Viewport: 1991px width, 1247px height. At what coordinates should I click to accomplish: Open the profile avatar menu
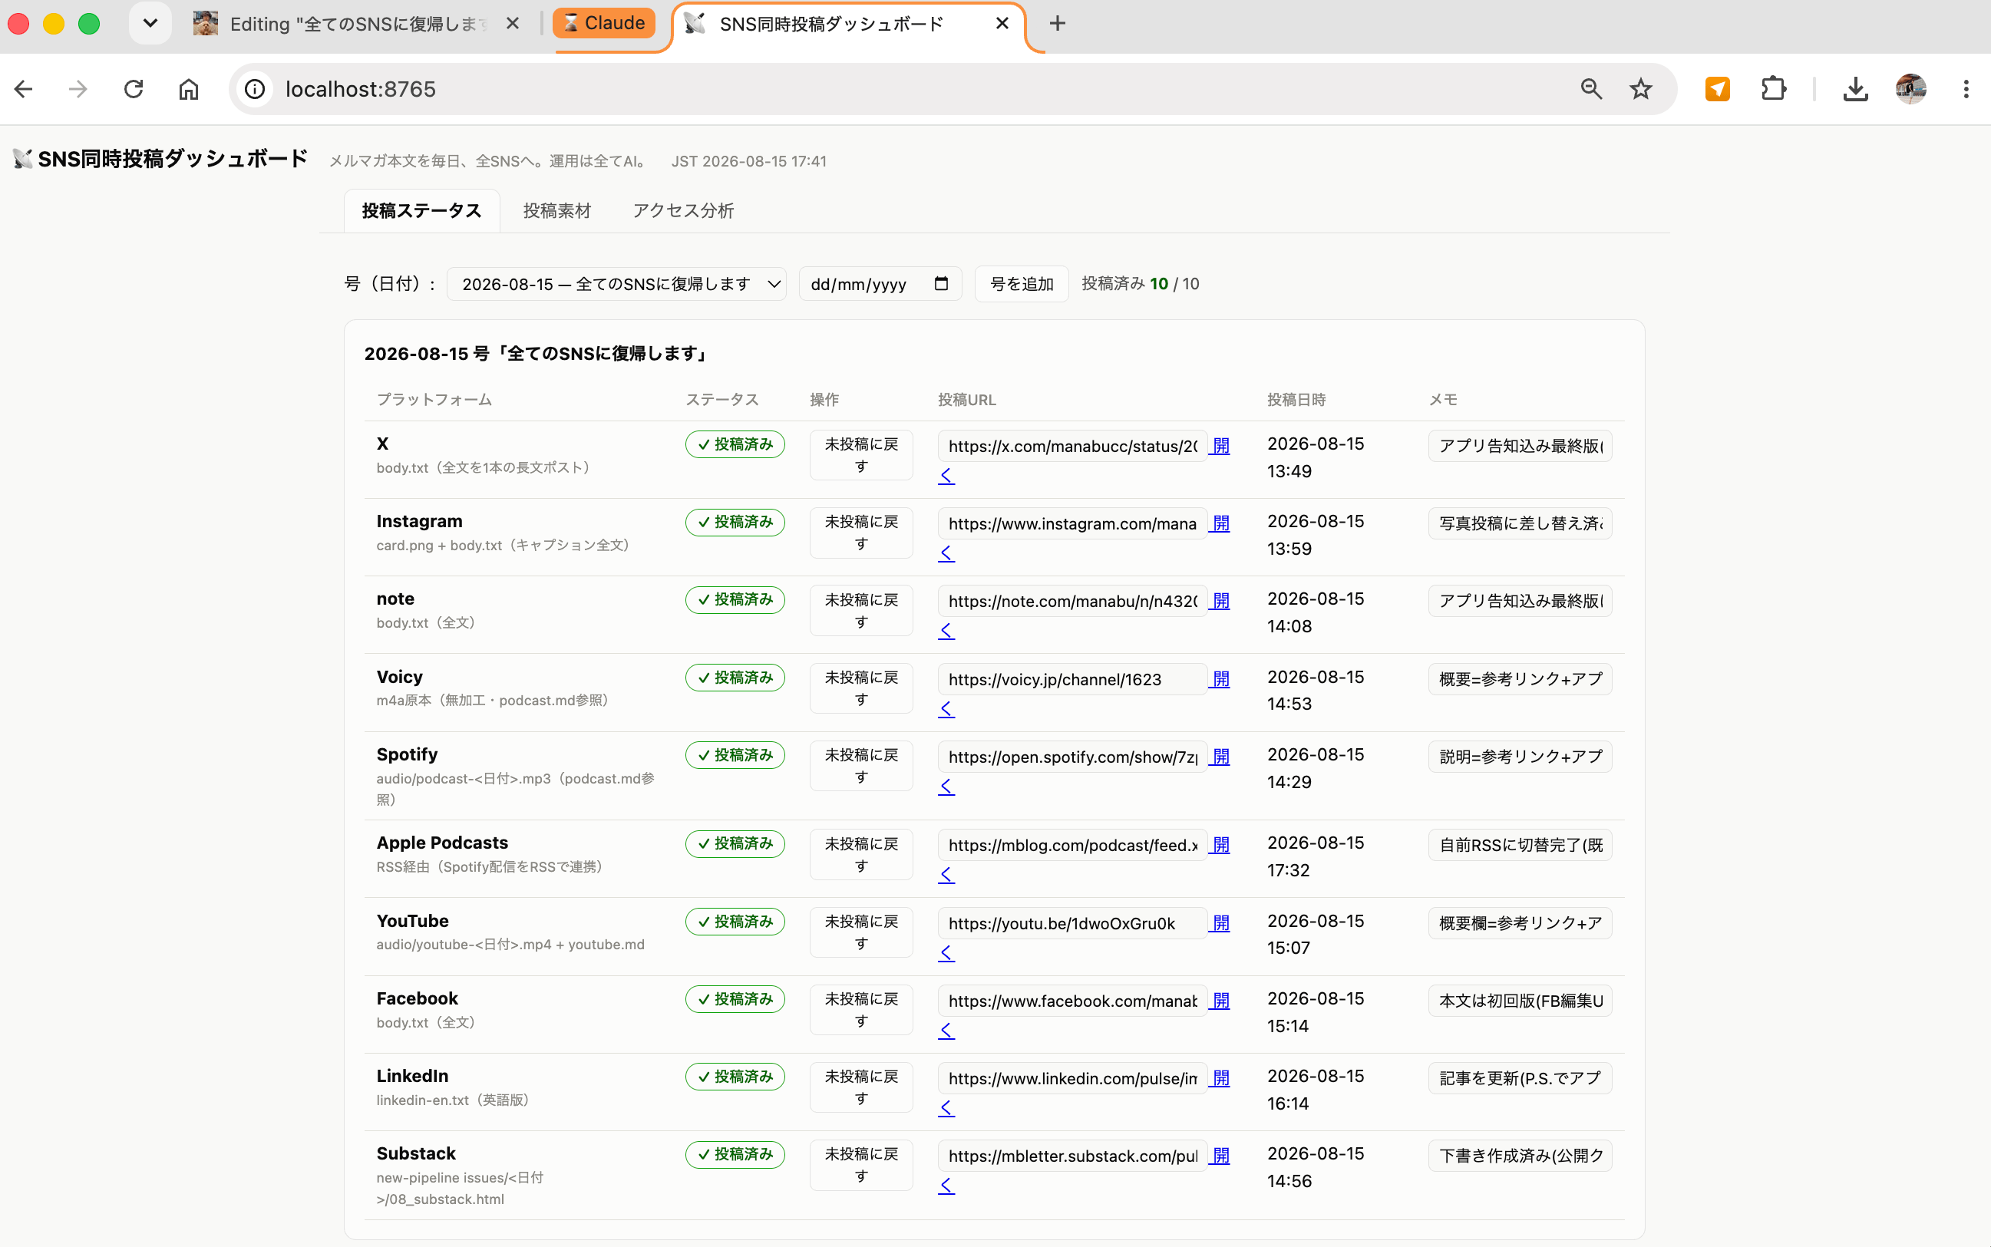coord(1910,89)
